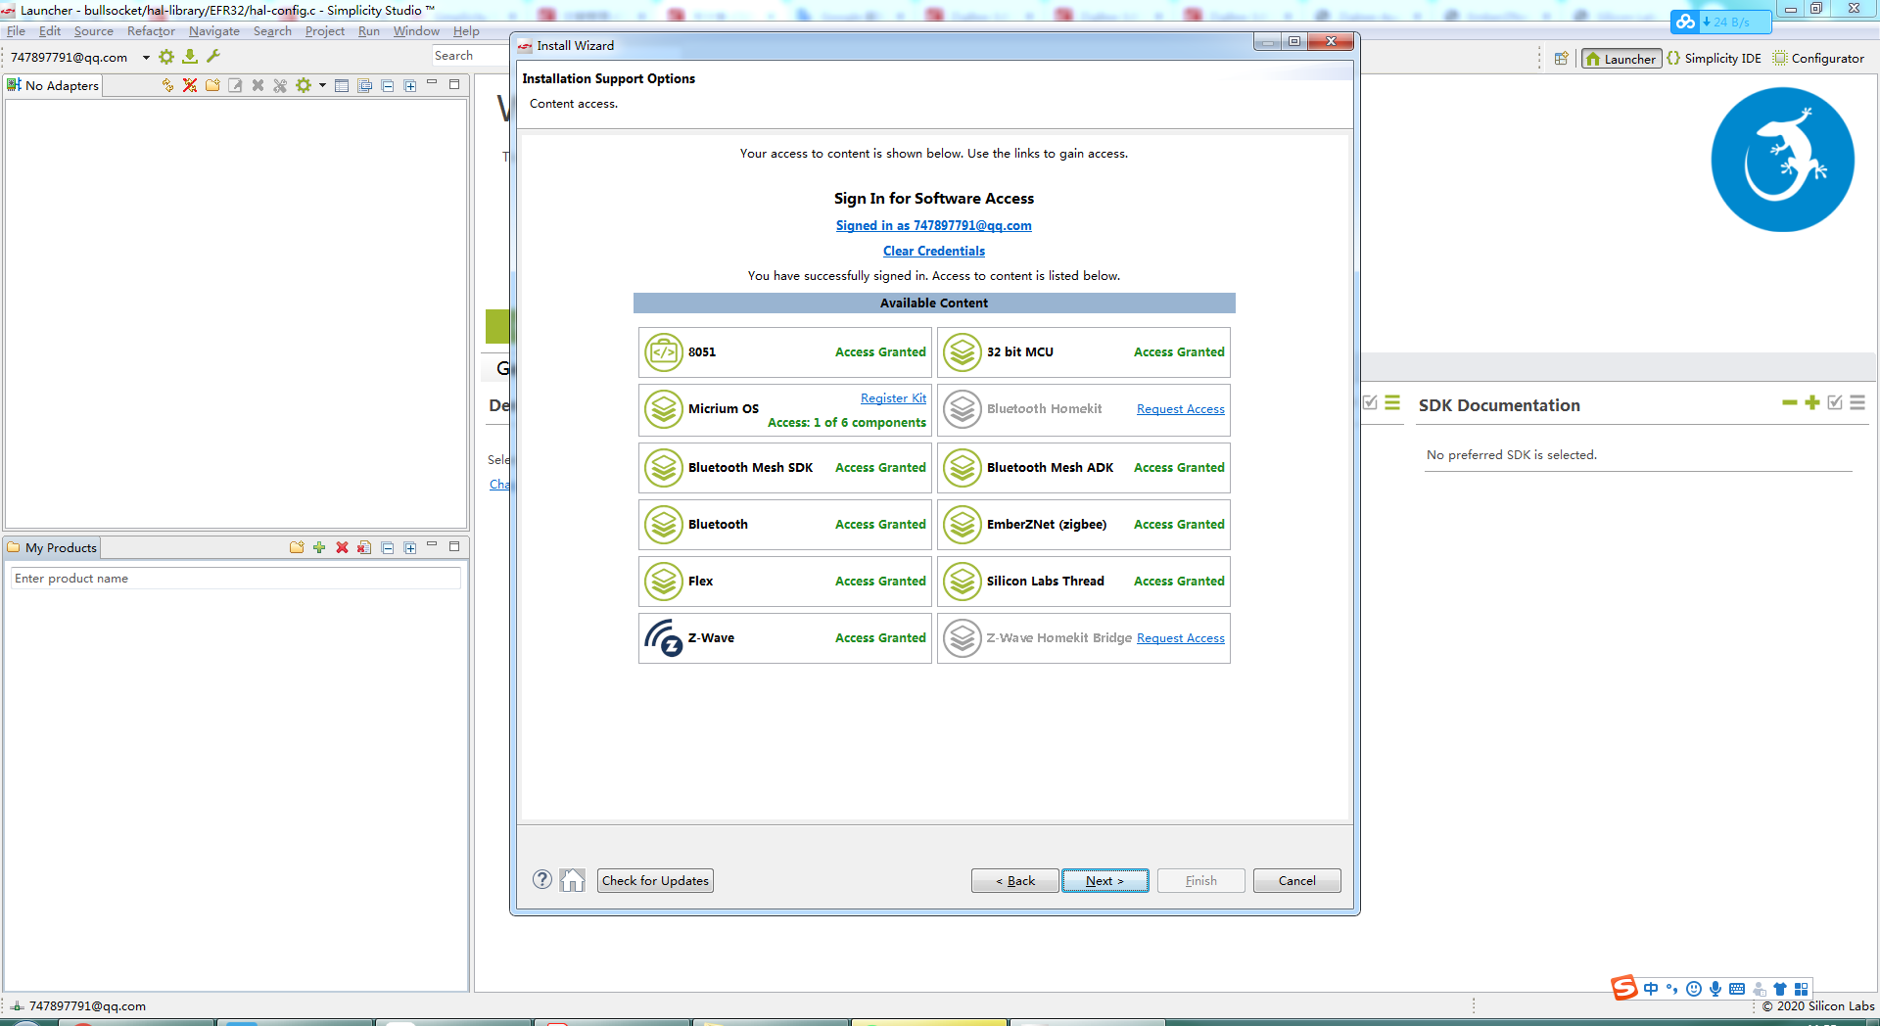Click the home icon in Install Wizard footer
Viewport: 1880px width, 1026px height.
573,880
